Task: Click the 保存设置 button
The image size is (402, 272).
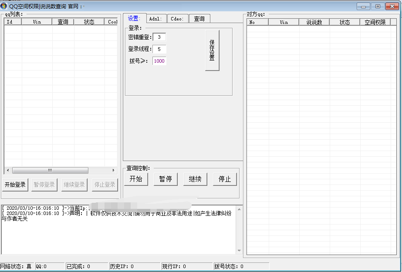Action: point(212,50)
